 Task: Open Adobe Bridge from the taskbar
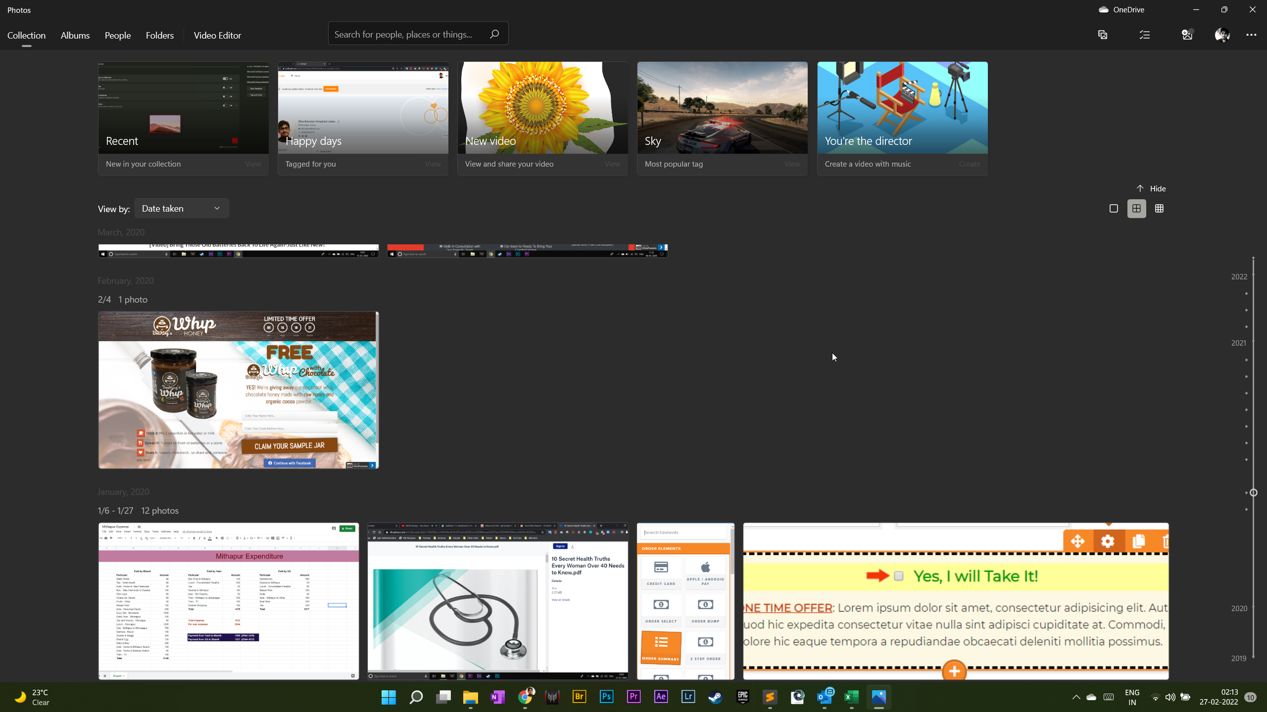(x=580, y=697)
